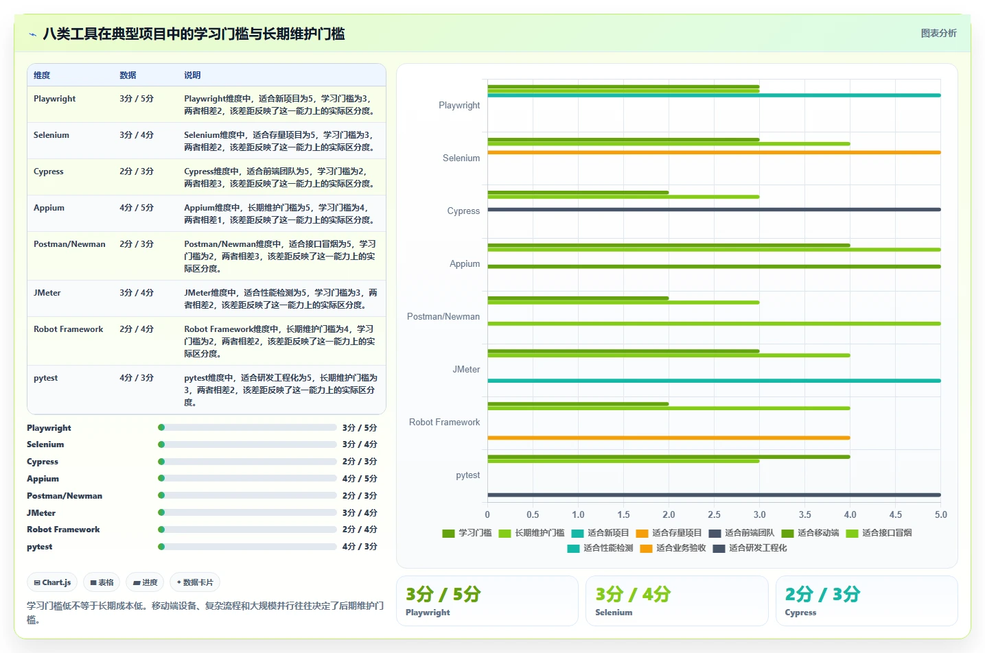The height and width of the screenshot is (653, 985).
Task: Toggle the 适合前端团队 legend dataset
Action: click(741, 533)
